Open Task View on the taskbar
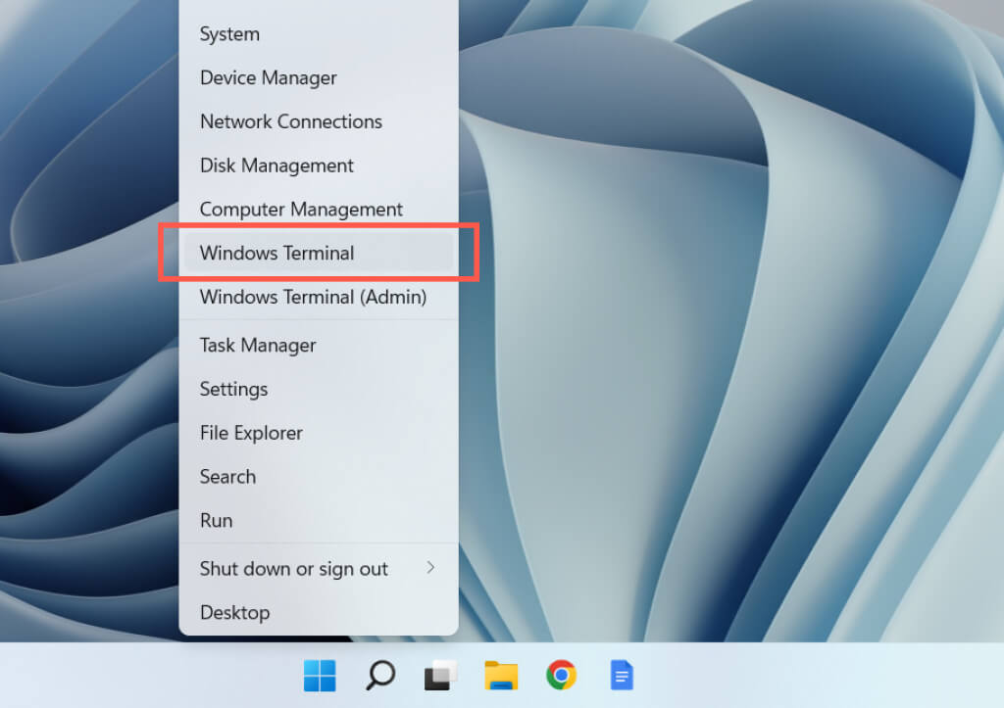Viewport: 1004px width, 708px height. [x=440, y=676]
